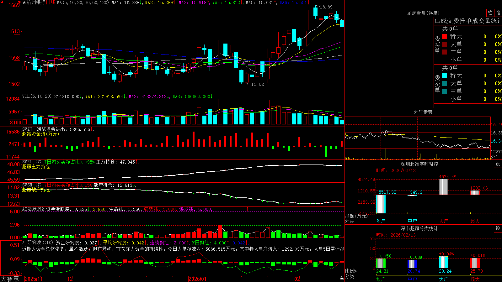This screenshot has width=502, height=282.
Task: Click the 散户持仓: 12.813 value
Action: pyautogui.click(x=113, y=185)
